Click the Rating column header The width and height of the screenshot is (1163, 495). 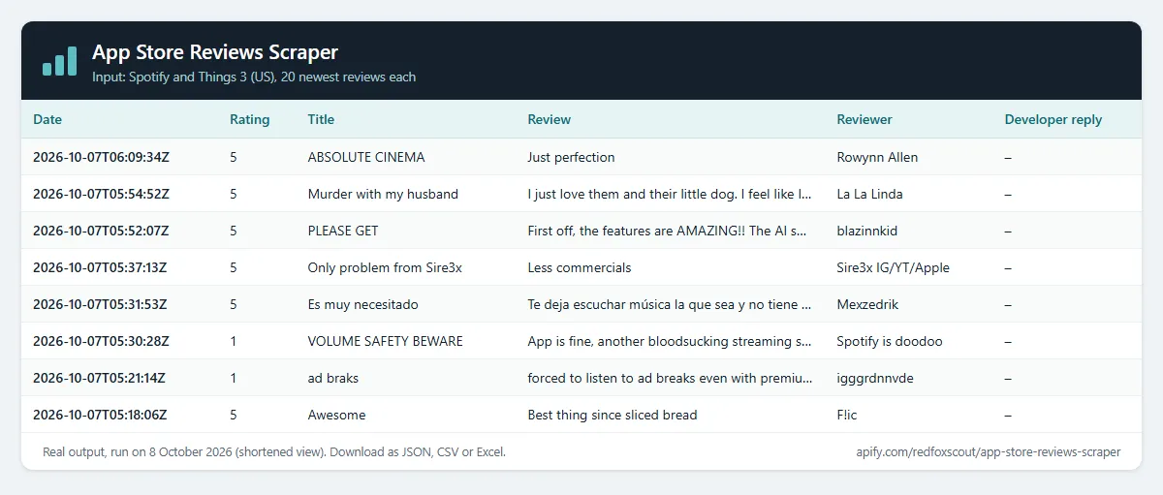click(x=250, y=120)
